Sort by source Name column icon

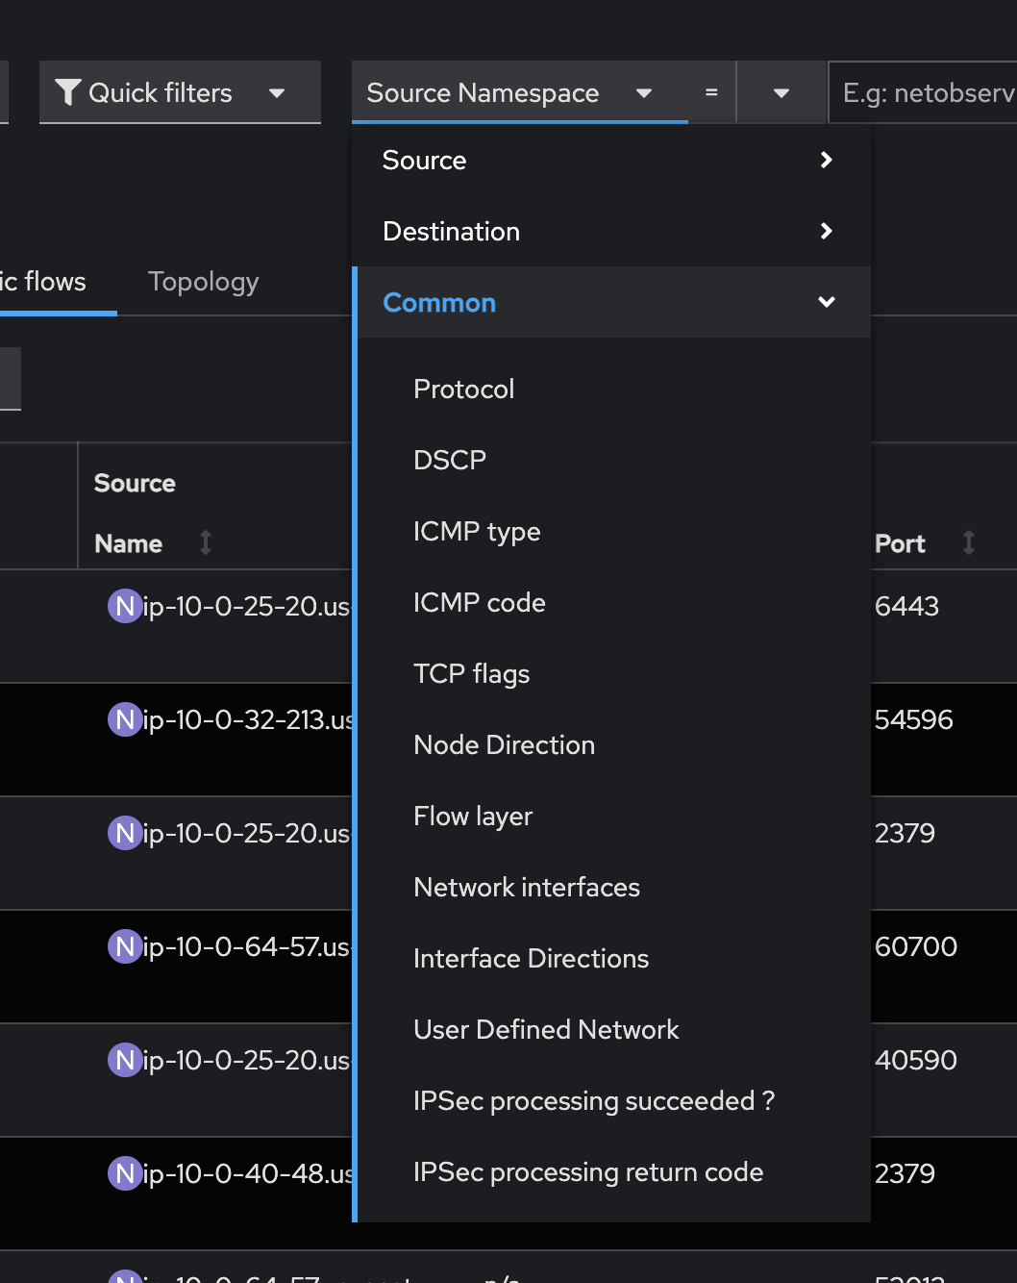(x=205, y=542)
